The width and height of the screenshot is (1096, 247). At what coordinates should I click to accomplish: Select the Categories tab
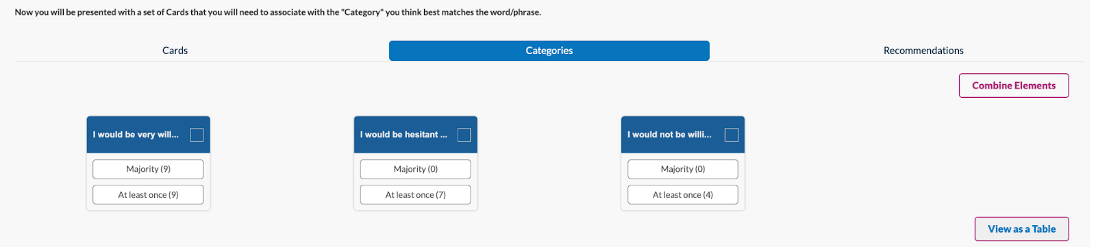click(549, 51)
